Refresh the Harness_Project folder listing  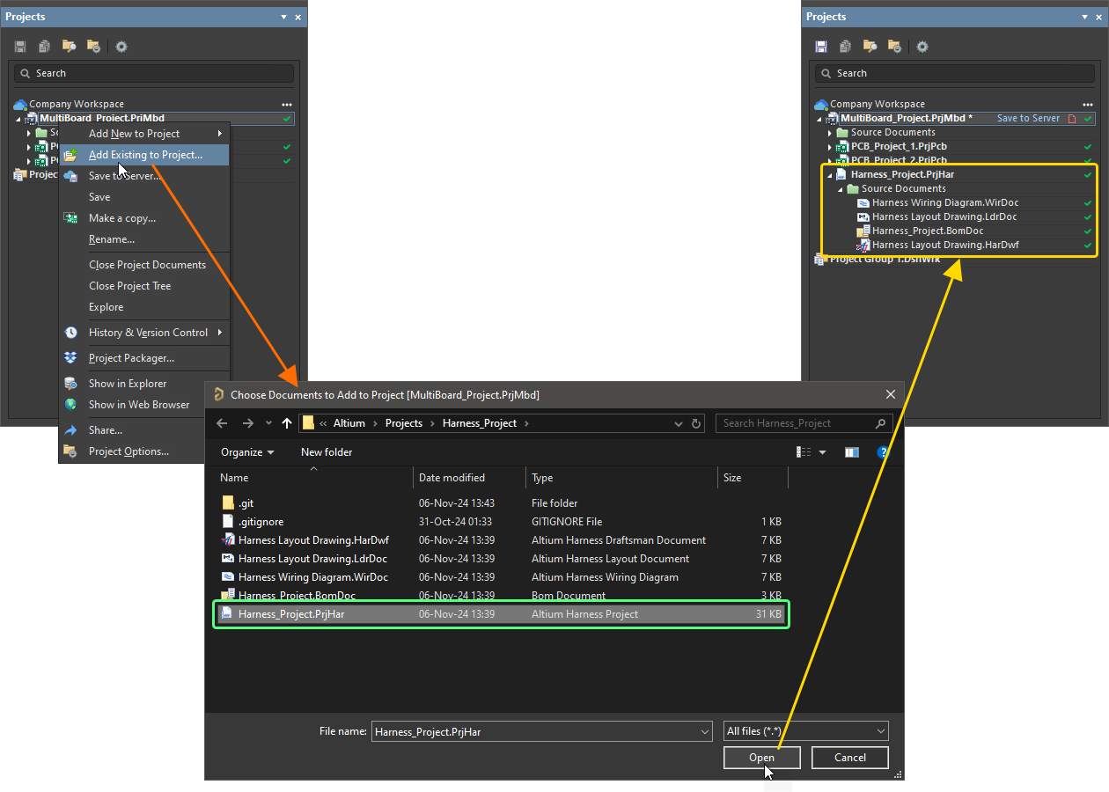coord(697,423)
